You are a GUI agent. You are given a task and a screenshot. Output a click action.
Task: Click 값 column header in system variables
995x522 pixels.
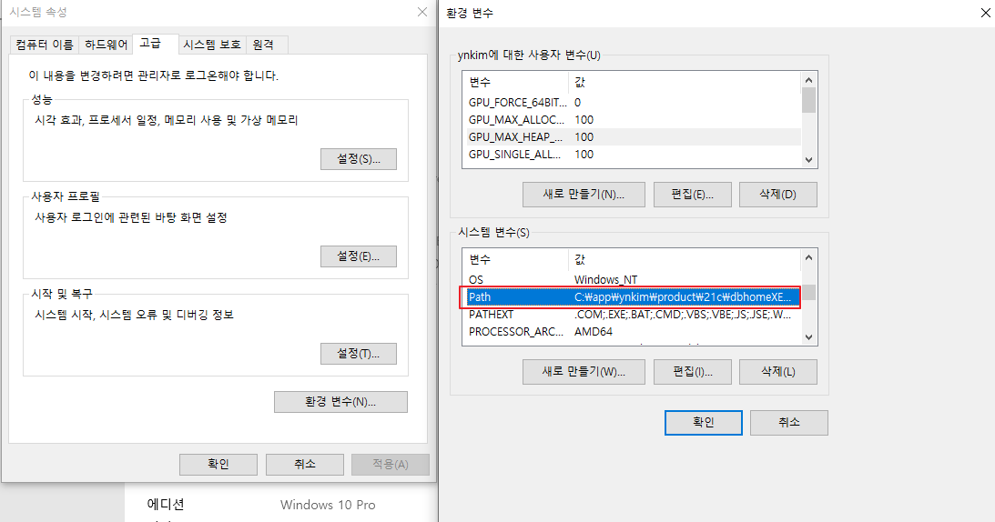click(685, 259)
